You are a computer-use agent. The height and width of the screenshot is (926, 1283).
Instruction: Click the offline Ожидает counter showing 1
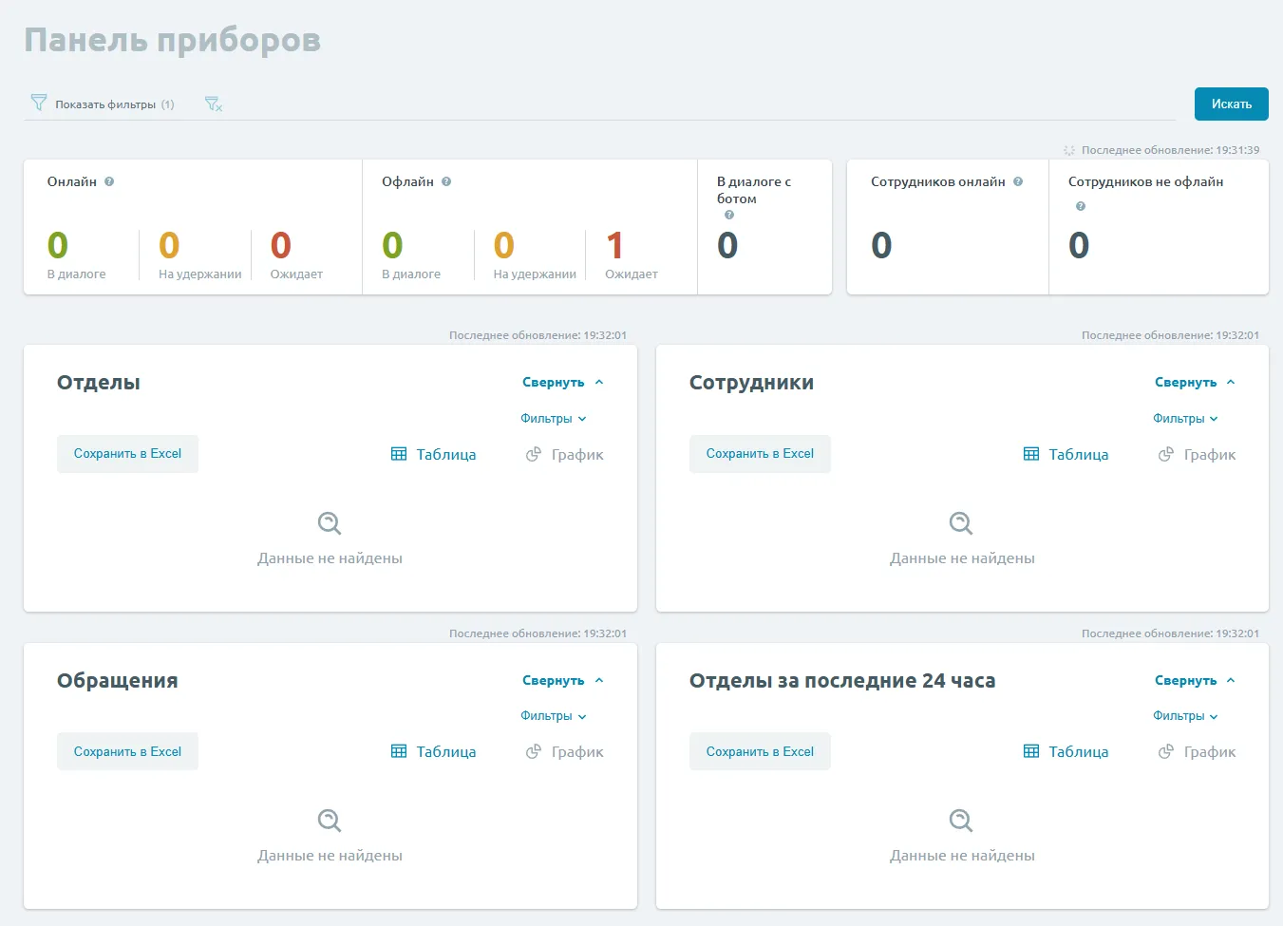click(x=615, y=247)
